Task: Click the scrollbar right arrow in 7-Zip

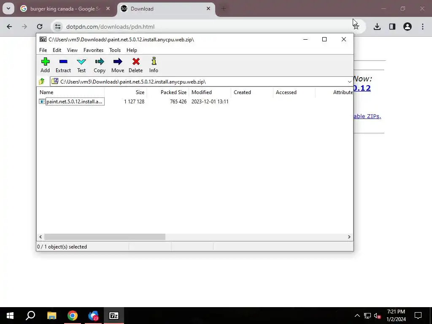Action: 349,237
